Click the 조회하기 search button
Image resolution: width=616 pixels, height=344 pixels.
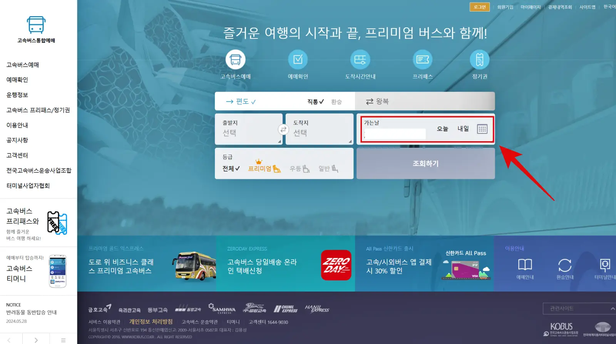point(425,164)
